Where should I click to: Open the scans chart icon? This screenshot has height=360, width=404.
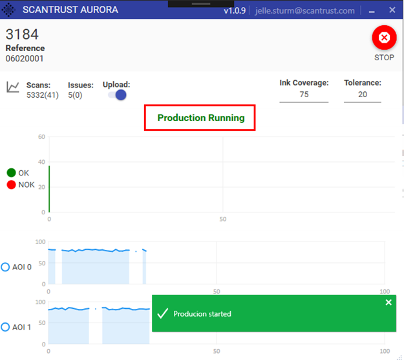click(x=13, y=87)
